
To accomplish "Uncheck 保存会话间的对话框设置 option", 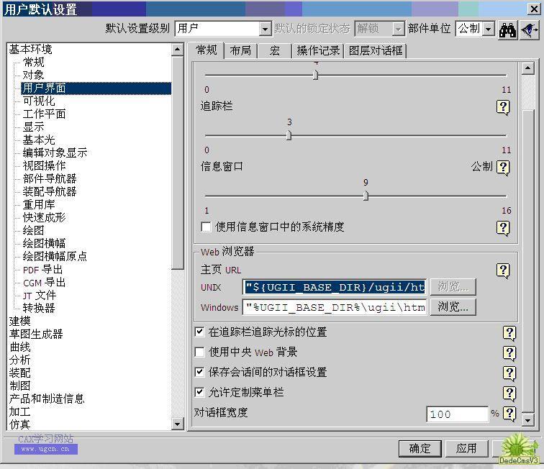I will [200, 373].
